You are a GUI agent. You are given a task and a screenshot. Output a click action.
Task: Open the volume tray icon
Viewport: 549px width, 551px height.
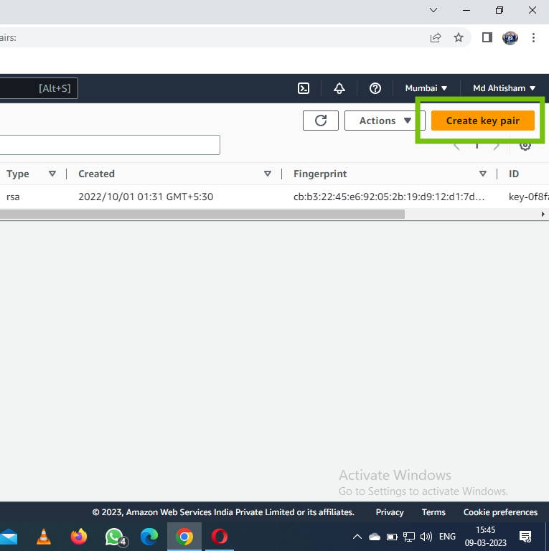426,537
